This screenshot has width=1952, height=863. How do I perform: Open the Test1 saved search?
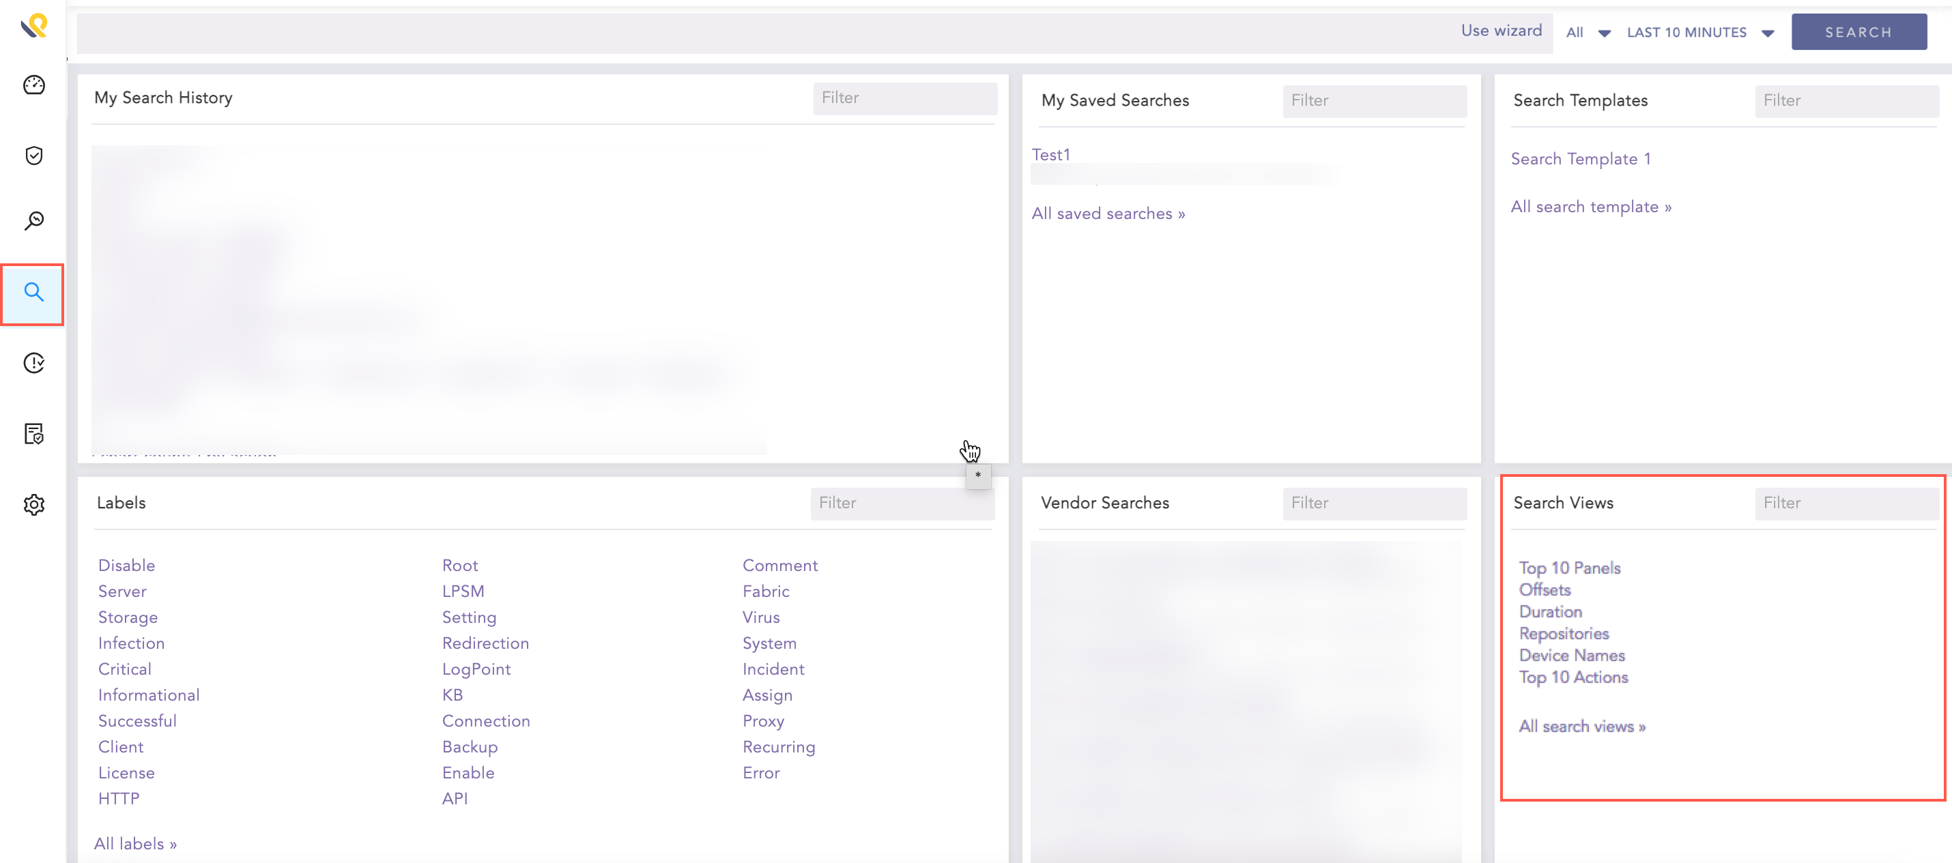click(1050, 153)
